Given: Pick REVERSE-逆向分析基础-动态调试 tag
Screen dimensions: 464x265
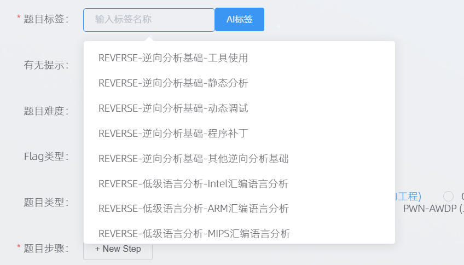Looking at the screenshot, I should (173, 108).
